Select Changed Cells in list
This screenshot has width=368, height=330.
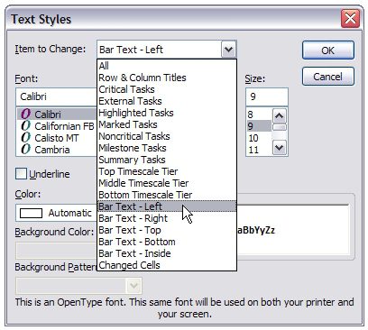click(167, 265)
